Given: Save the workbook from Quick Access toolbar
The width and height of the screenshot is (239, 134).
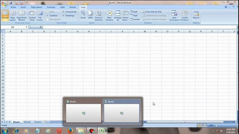Looking at the screenshot, I should pos(11,3).
